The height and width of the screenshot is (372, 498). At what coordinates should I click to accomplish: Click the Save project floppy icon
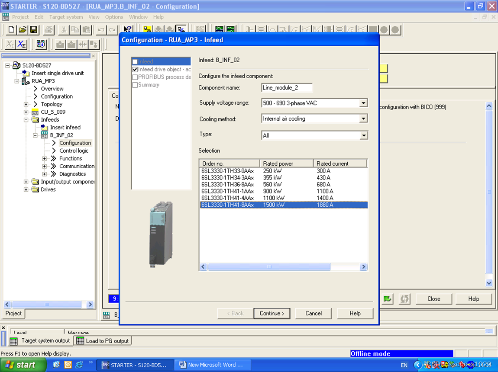point(33,30)
